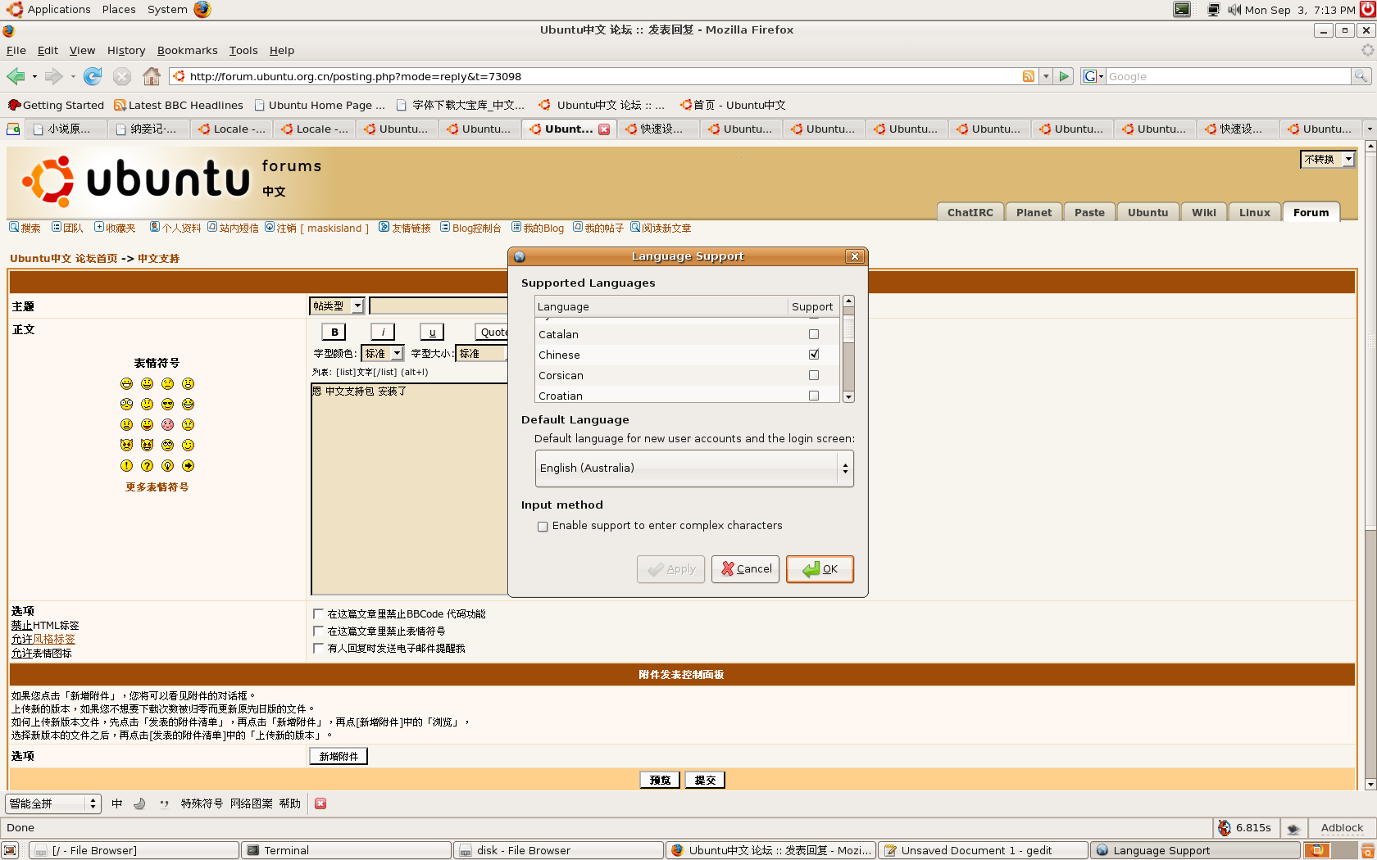Switch to Terminal window in taskbar
1377x860 pixels.
(x=348, y=850)
